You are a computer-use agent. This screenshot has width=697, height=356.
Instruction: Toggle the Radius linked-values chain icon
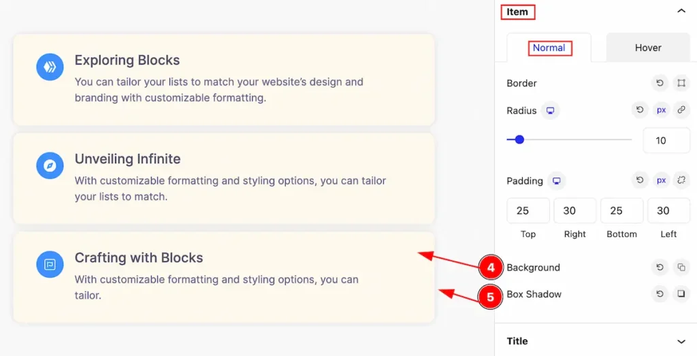point(681,110)
